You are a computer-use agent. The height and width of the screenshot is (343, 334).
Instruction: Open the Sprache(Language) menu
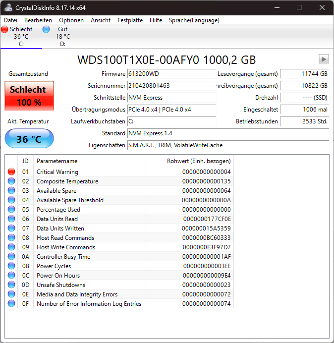click(x=194, y=20)
